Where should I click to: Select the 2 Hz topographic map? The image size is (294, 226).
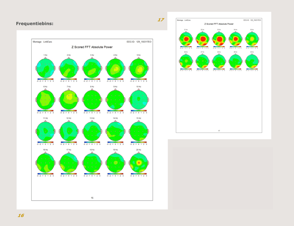coord(69,68)
